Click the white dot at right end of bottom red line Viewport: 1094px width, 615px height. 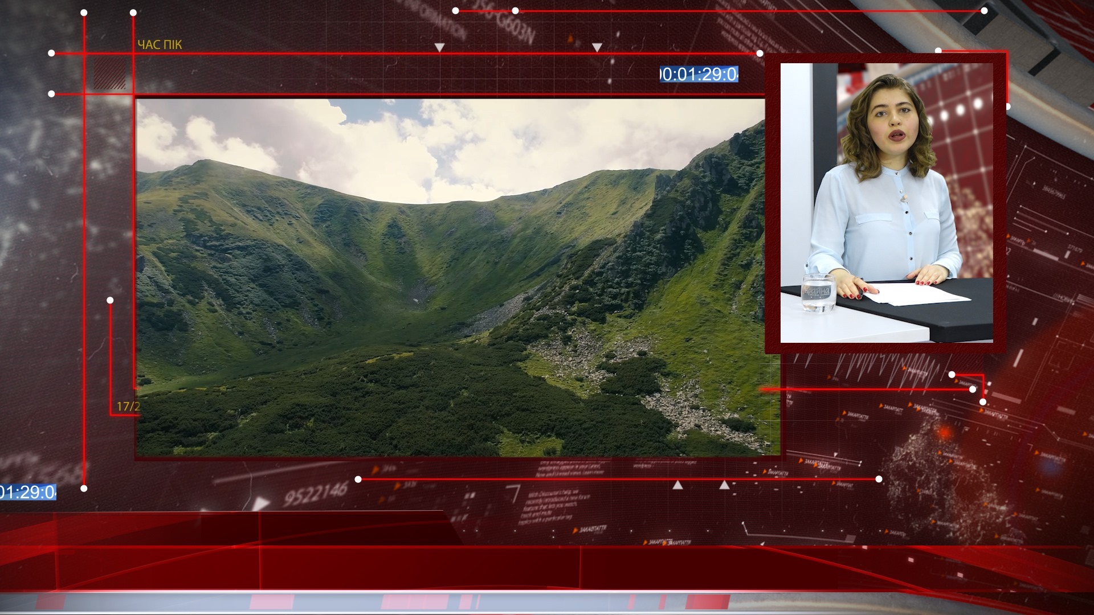tap(879, 479)
